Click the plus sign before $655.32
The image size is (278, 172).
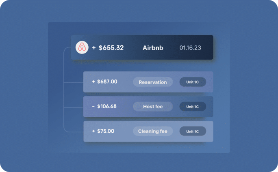pos(94,48)
